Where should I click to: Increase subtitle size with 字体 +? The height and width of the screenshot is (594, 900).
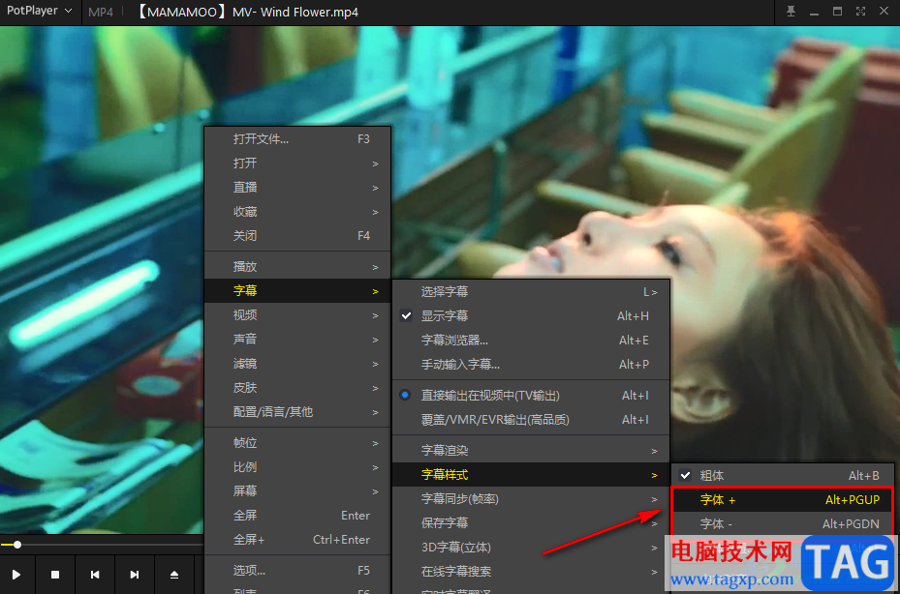[x=783, y=500]
